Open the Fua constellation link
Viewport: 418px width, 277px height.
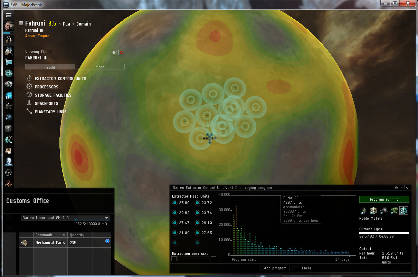pos(66,24)
